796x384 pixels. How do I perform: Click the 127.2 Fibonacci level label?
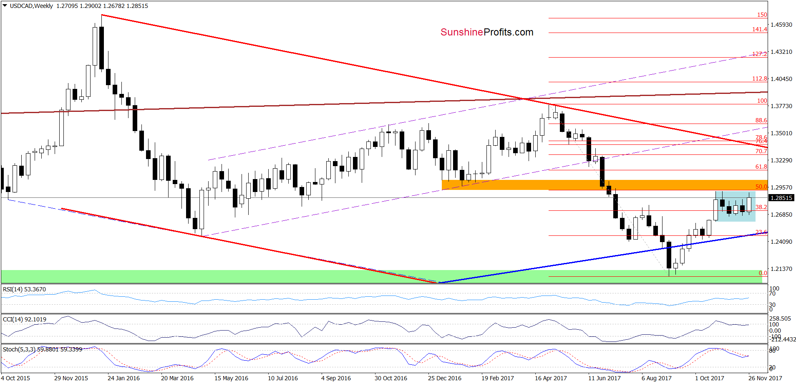[760, 54]
